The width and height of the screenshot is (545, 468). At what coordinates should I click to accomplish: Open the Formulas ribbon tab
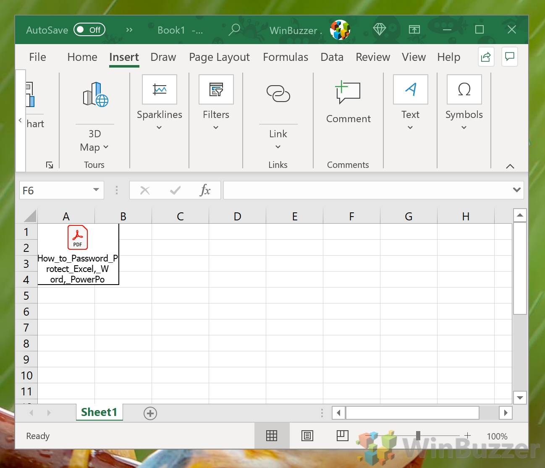point(286,57)
